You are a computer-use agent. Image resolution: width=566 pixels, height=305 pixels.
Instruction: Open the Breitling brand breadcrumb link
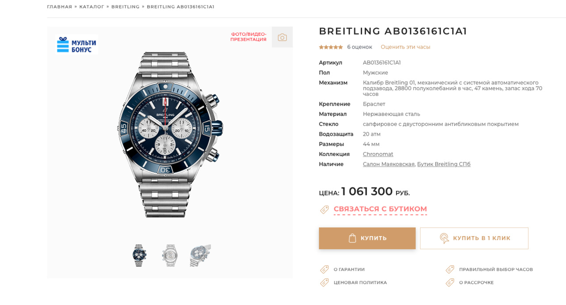click(x=125, y=7)
